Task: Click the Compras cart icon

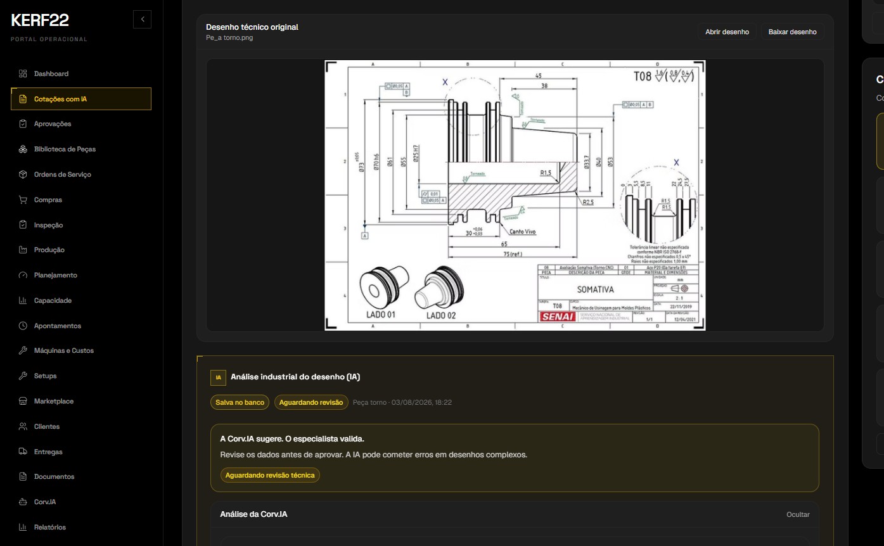Action: pos(23,200)
